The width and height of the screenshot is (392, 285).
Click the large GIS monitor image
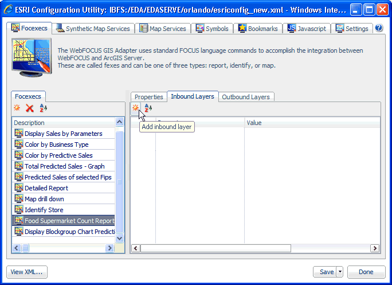32,57
